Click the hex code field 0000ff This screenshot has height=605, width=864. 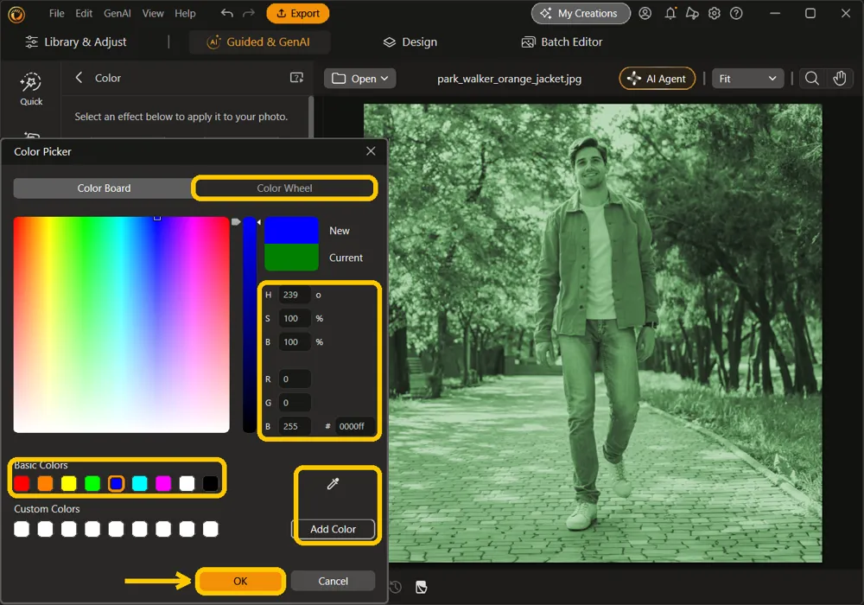354,426
